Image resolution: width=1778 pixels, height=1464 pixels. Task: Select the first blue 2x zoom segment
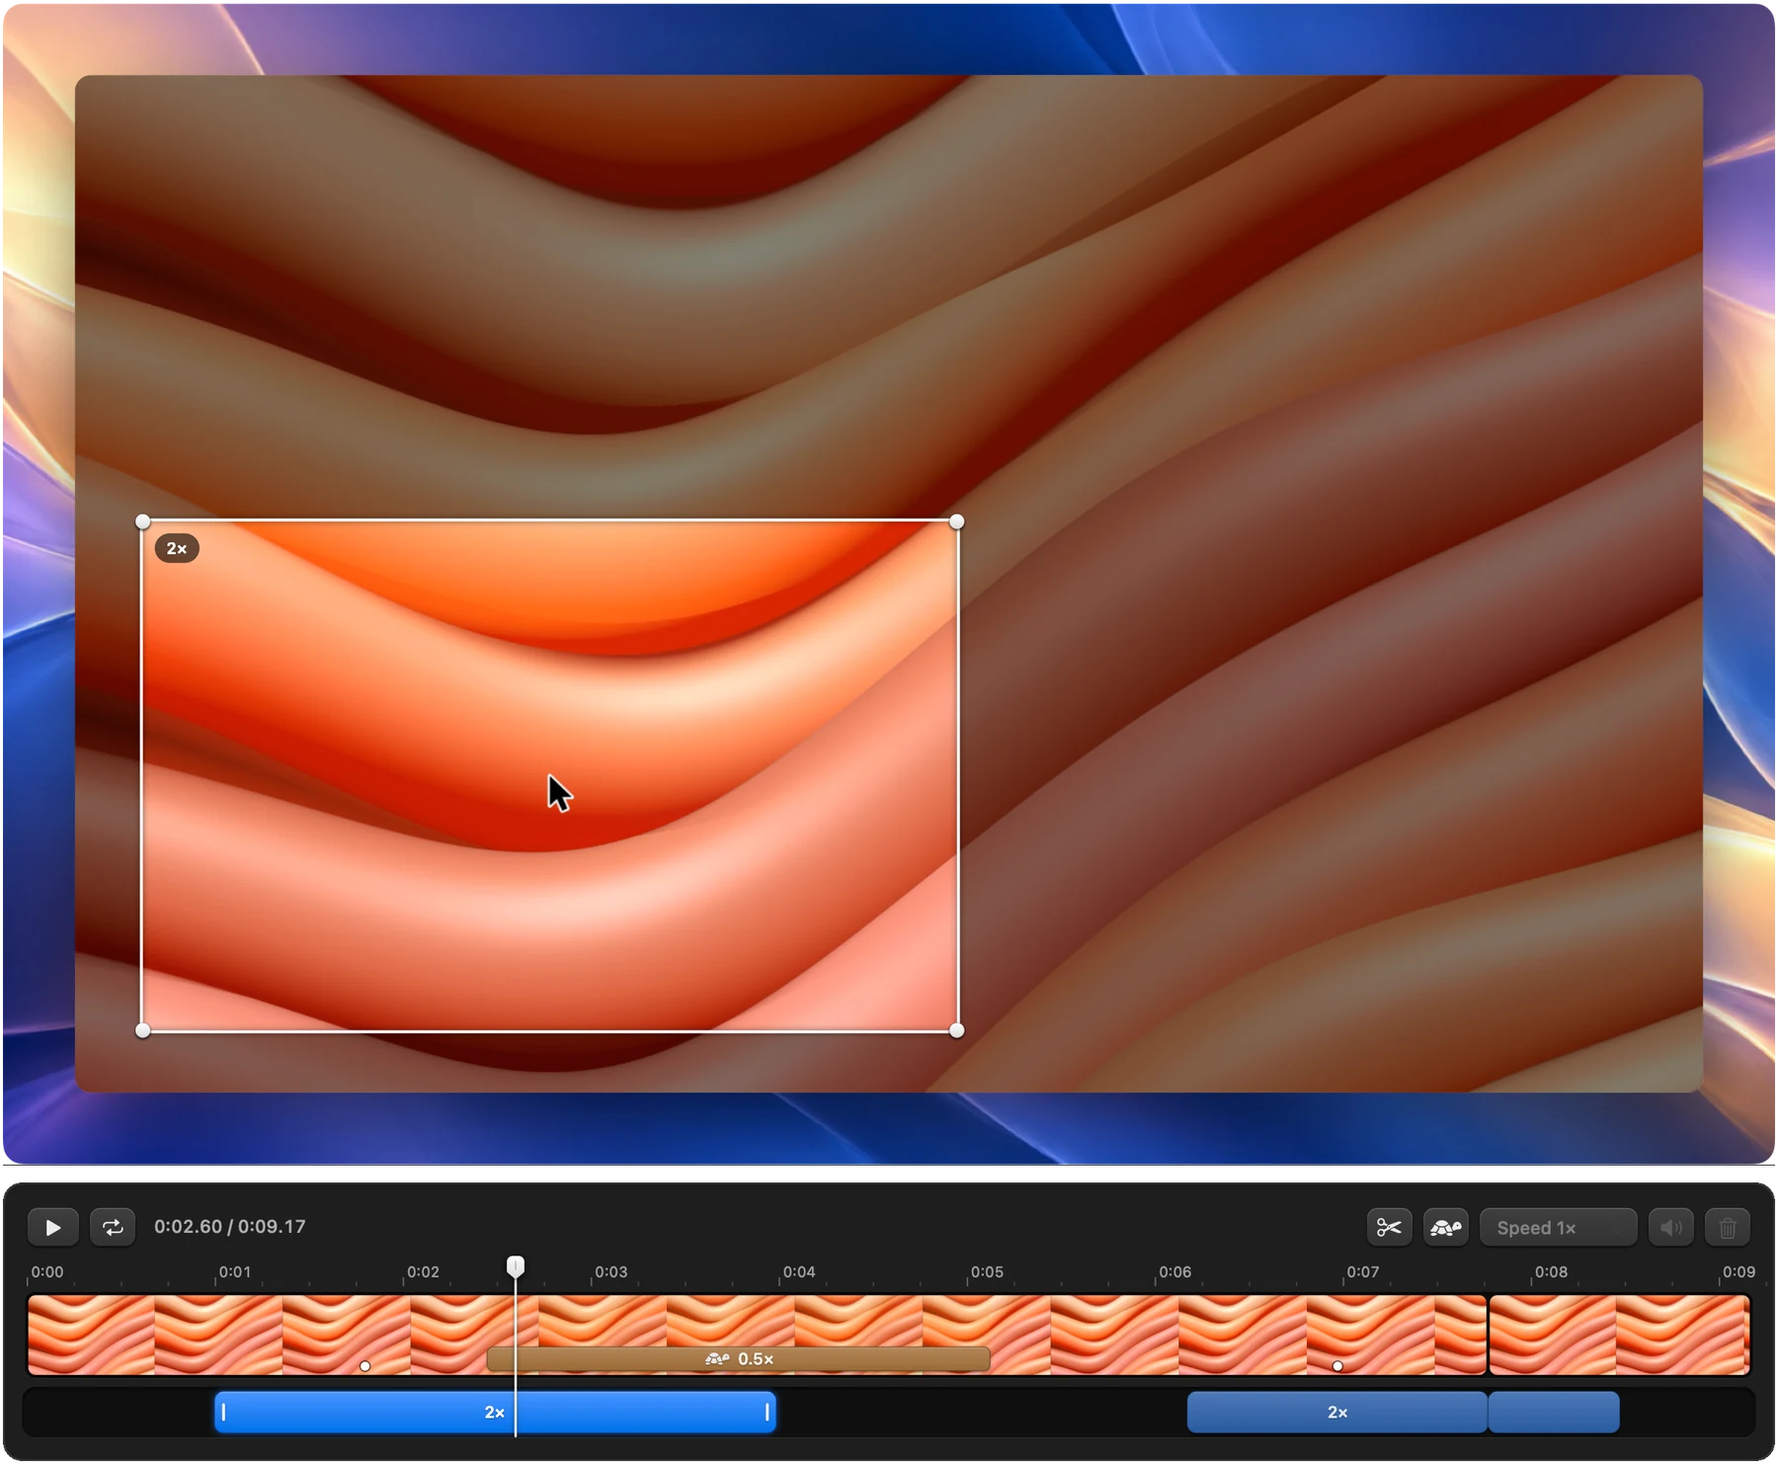click(x=495, y=1413)
